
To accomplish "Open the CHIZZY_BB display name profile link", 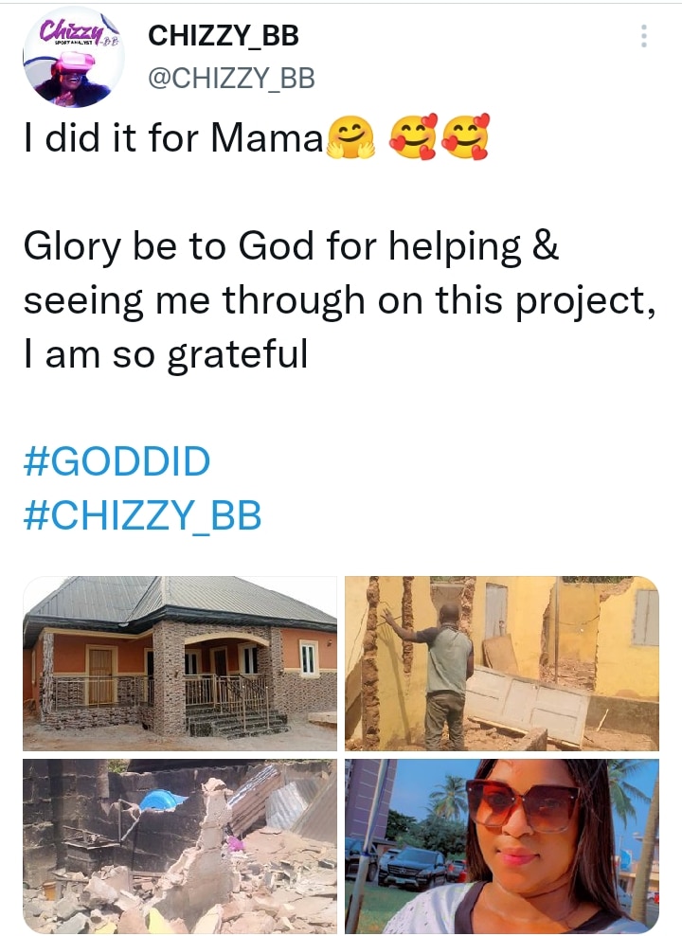I will (224, 36).
